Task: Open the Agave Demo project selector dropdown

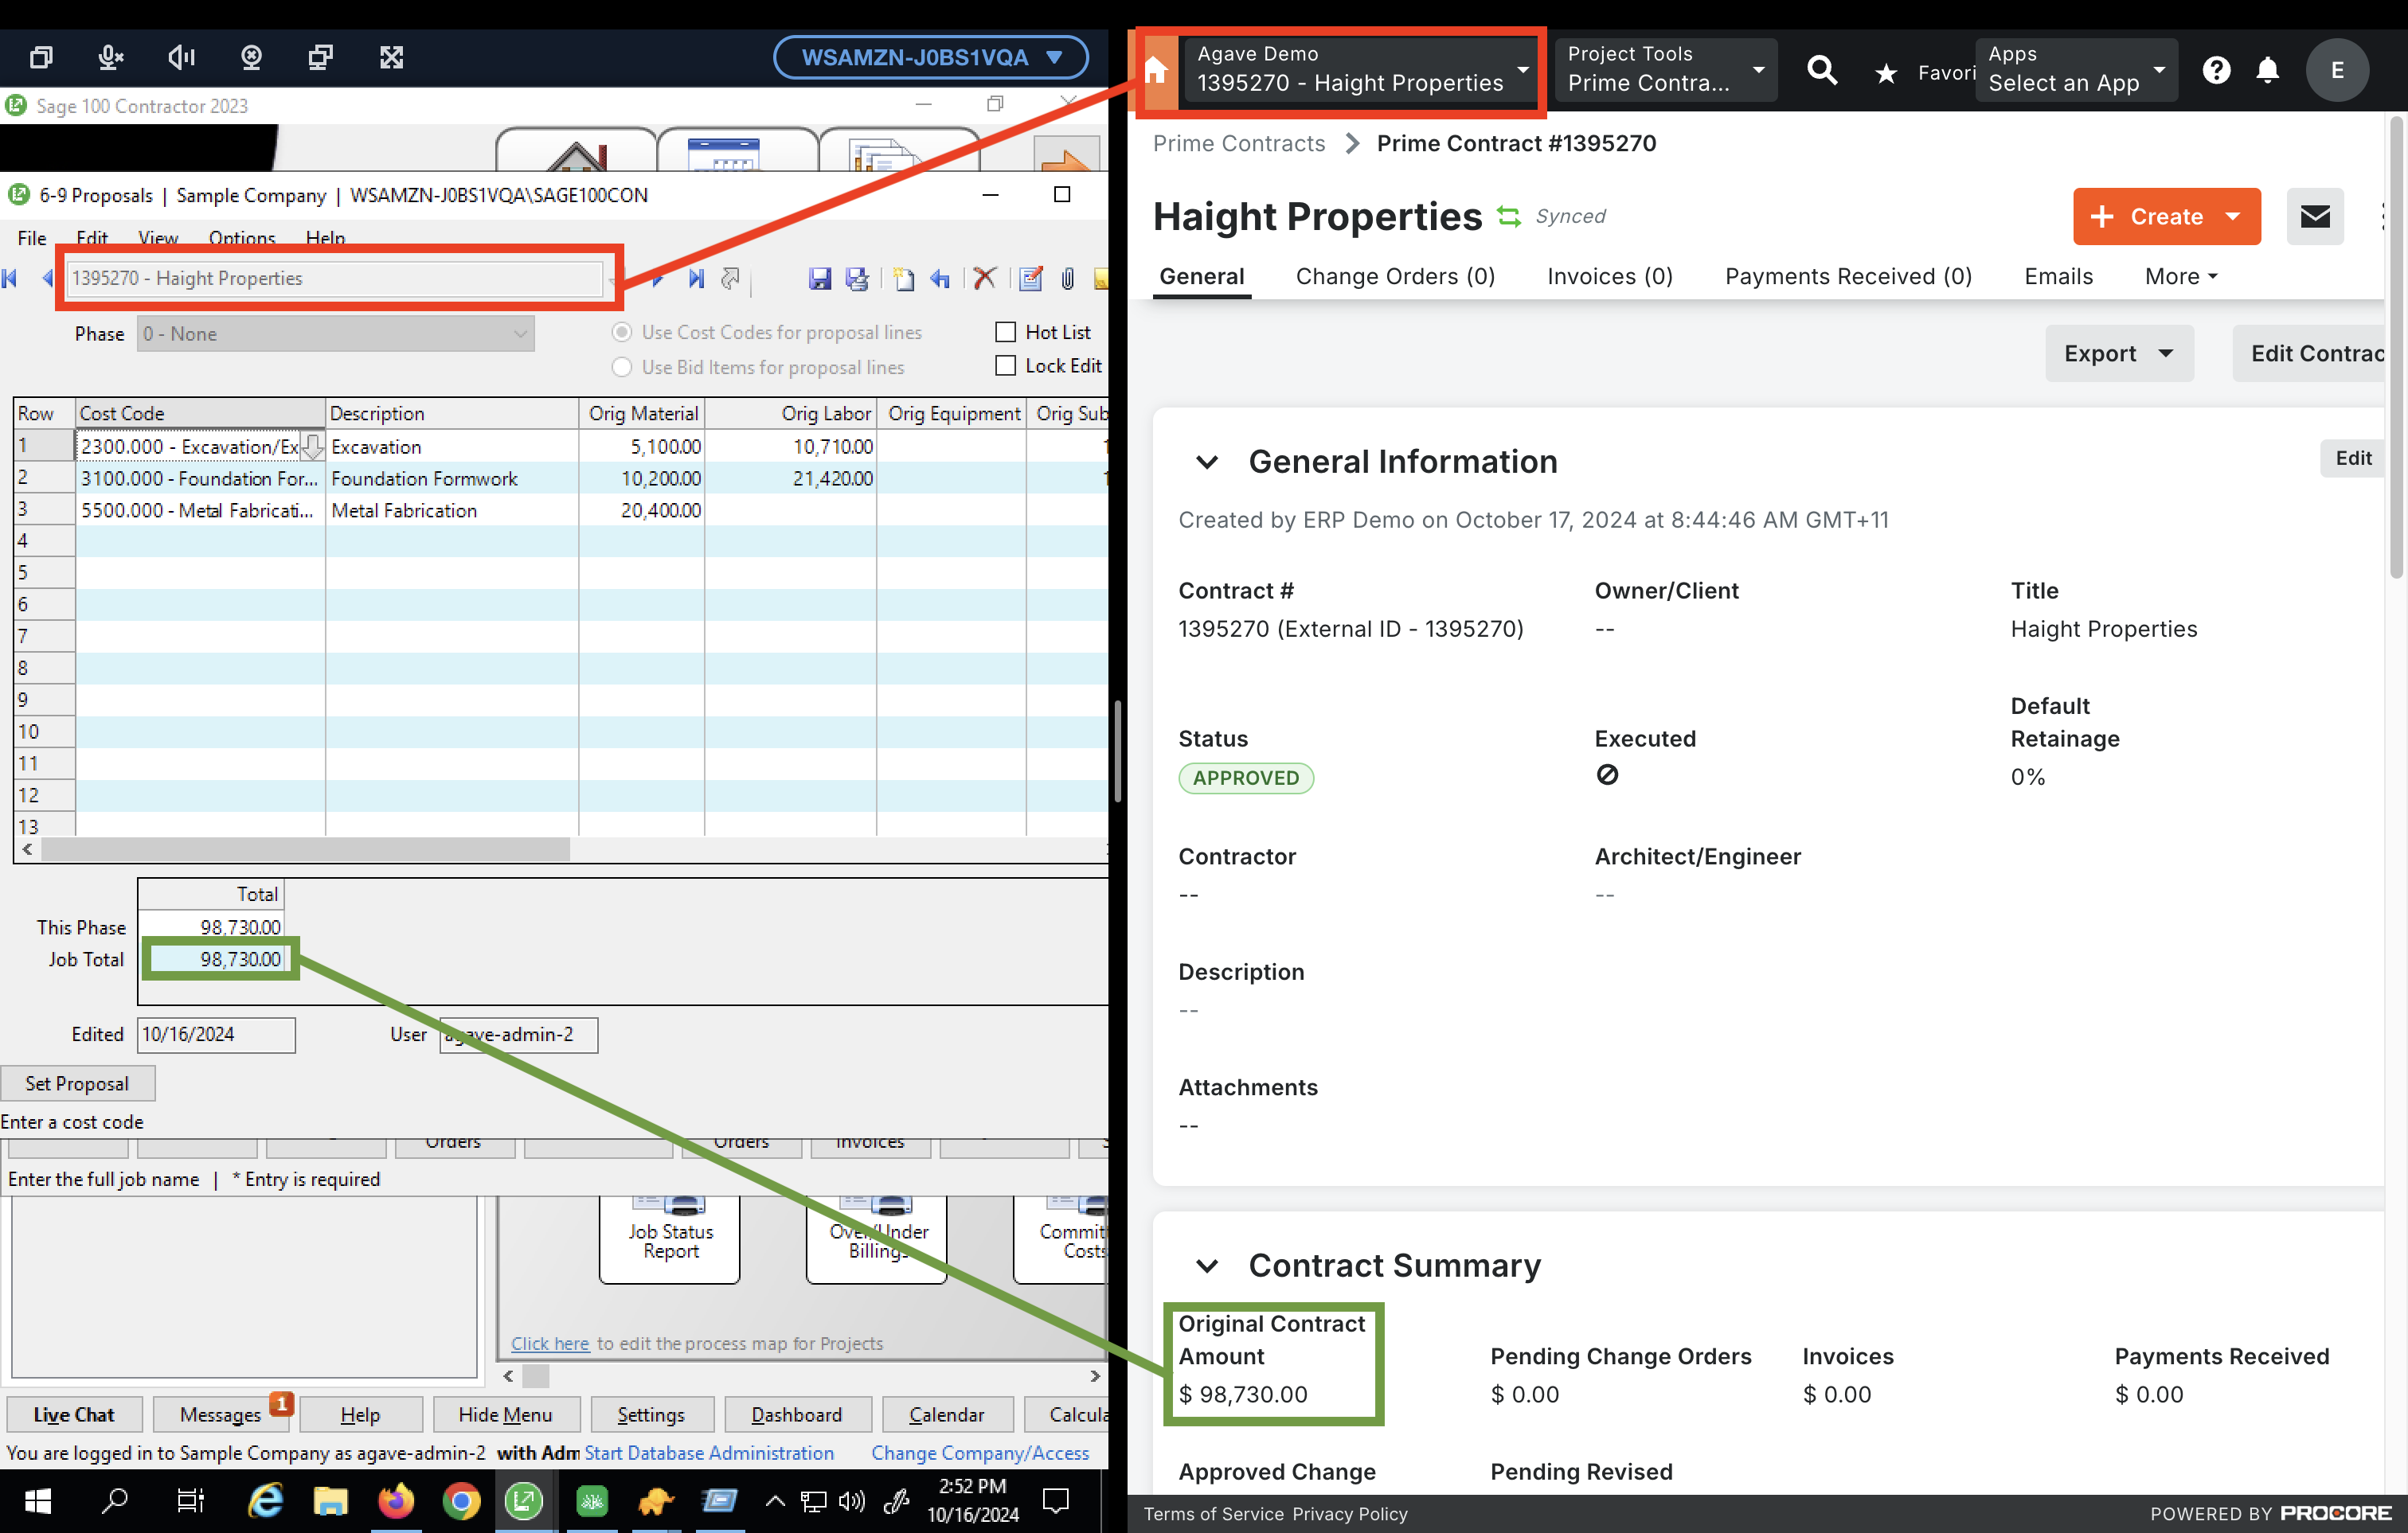Action: click(x=1362, y=70)
